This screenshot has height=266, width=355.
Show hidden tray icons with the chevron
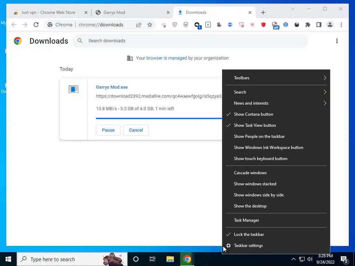[x=293, y=259]
